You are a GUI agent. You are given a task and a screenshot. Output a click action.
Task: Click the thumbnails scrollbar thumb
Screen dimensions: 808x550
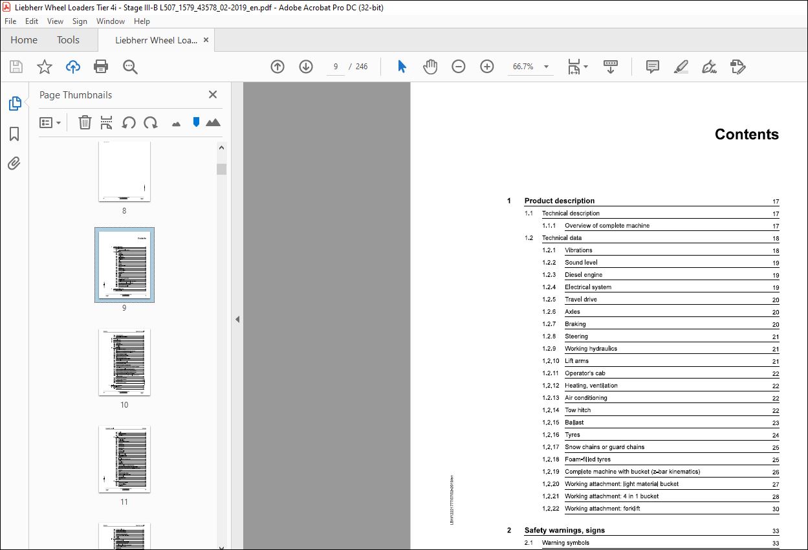(x=221, y=169)
